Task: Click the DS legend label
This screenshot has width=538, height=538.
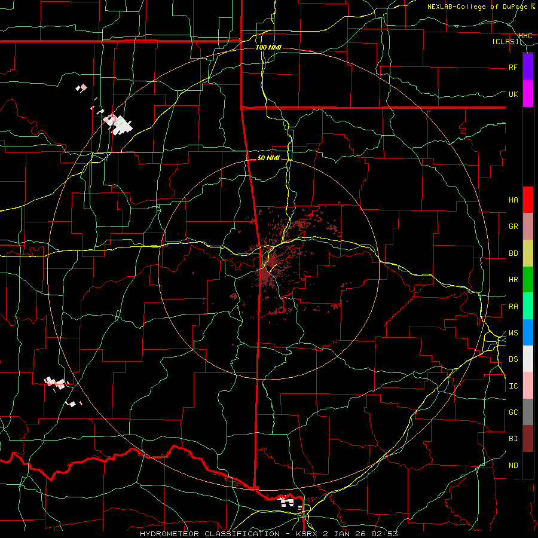Action: (513, 359)
